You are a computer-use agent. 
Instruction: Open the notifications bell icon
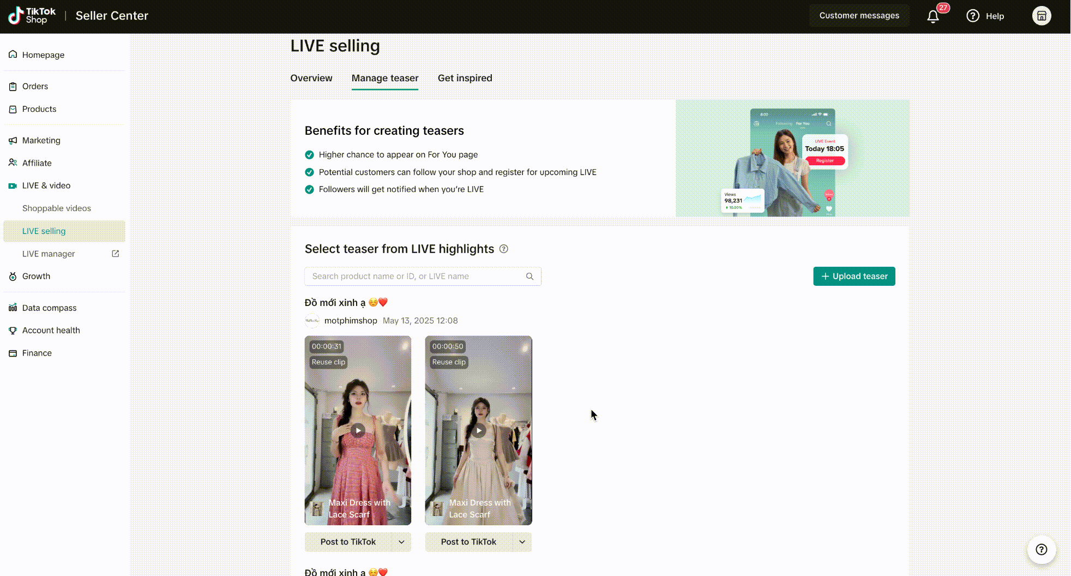pyautogui.click(x=933, y=16)
